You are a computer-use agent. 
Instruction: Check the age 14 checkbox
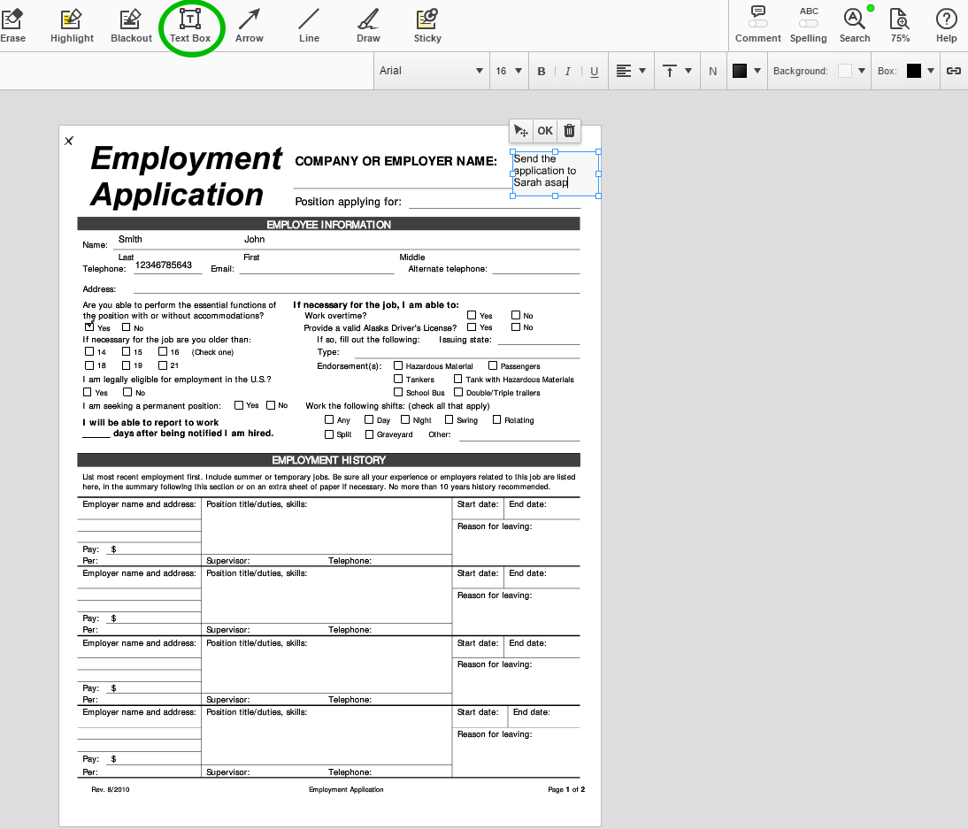pyautogui.click(x=89, y=351)
